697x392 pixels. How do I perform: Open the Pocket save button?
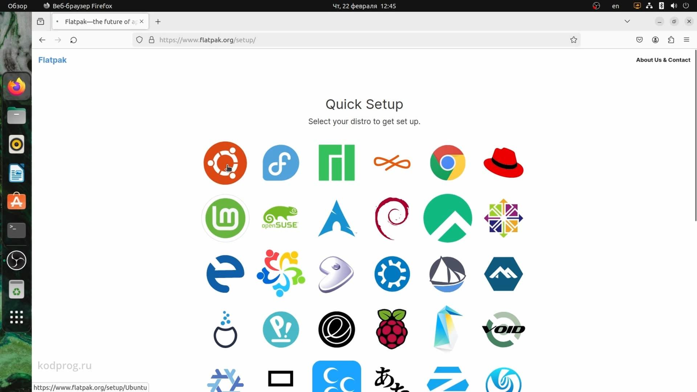(x=640, y=40)
